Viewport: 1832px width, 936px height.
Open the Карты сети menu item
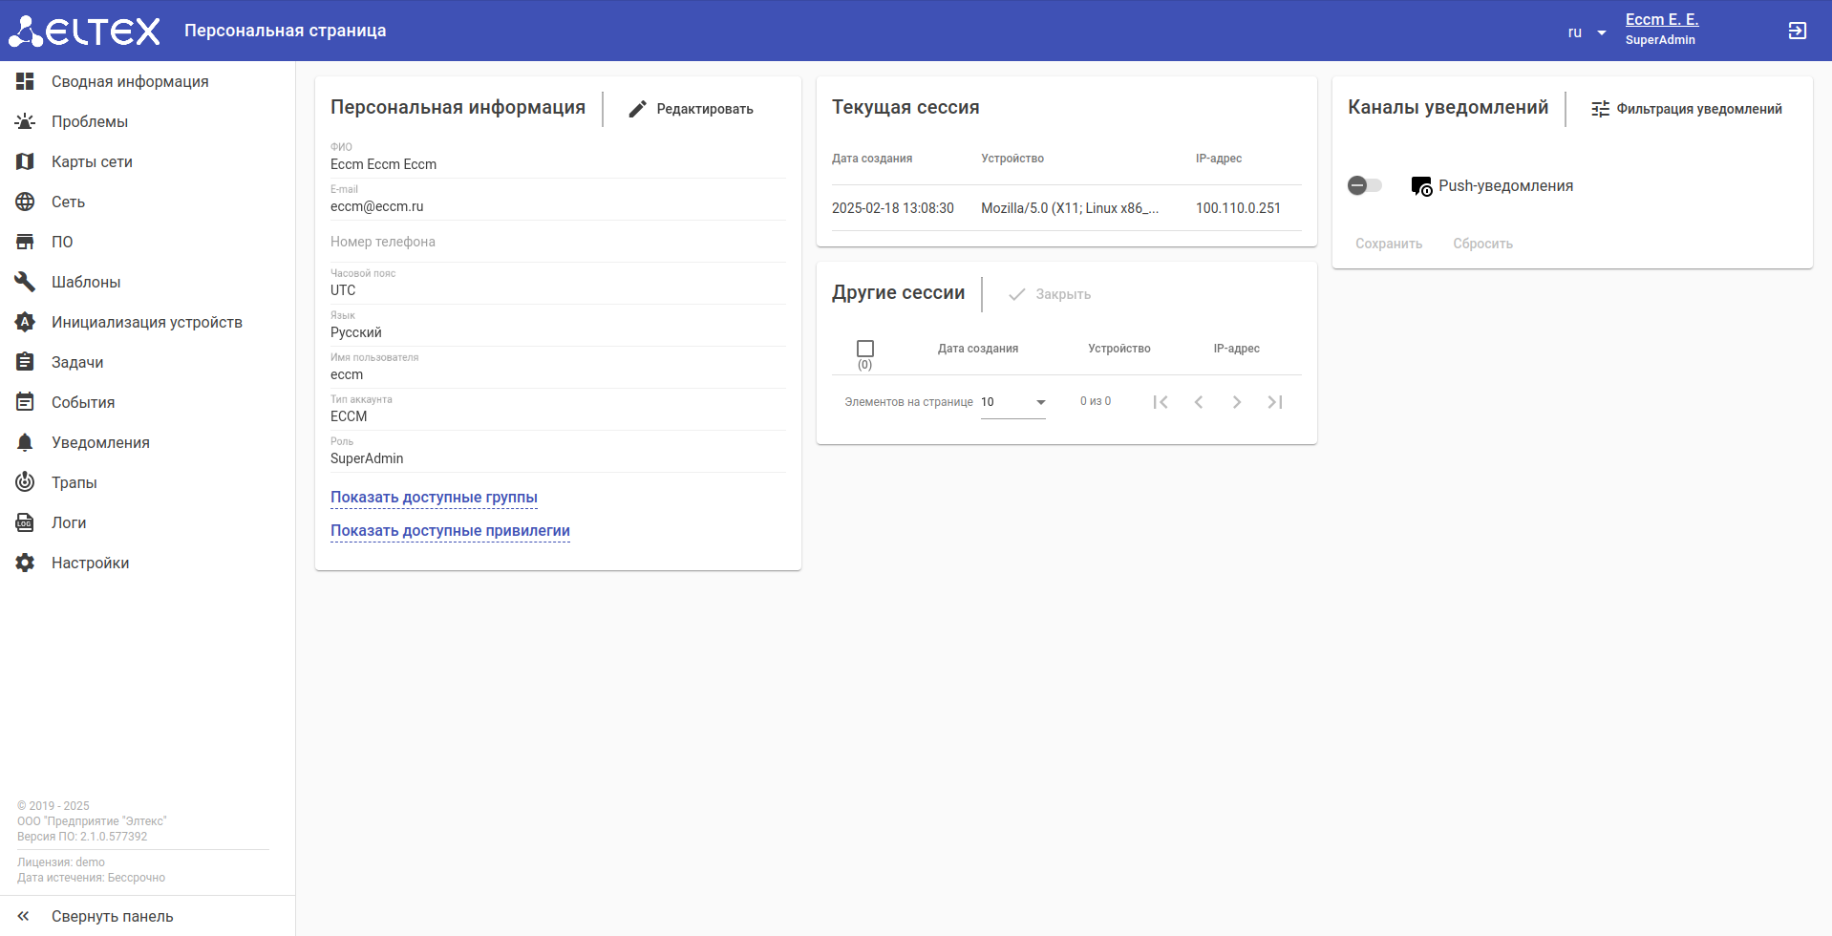(x=92, y=161)
